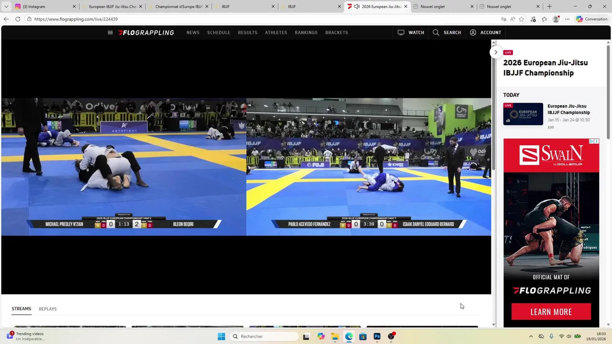Open the browser profile avatar
Image resolution: width=612 pixels, height=344 pixels.
(x=556, y=19)
